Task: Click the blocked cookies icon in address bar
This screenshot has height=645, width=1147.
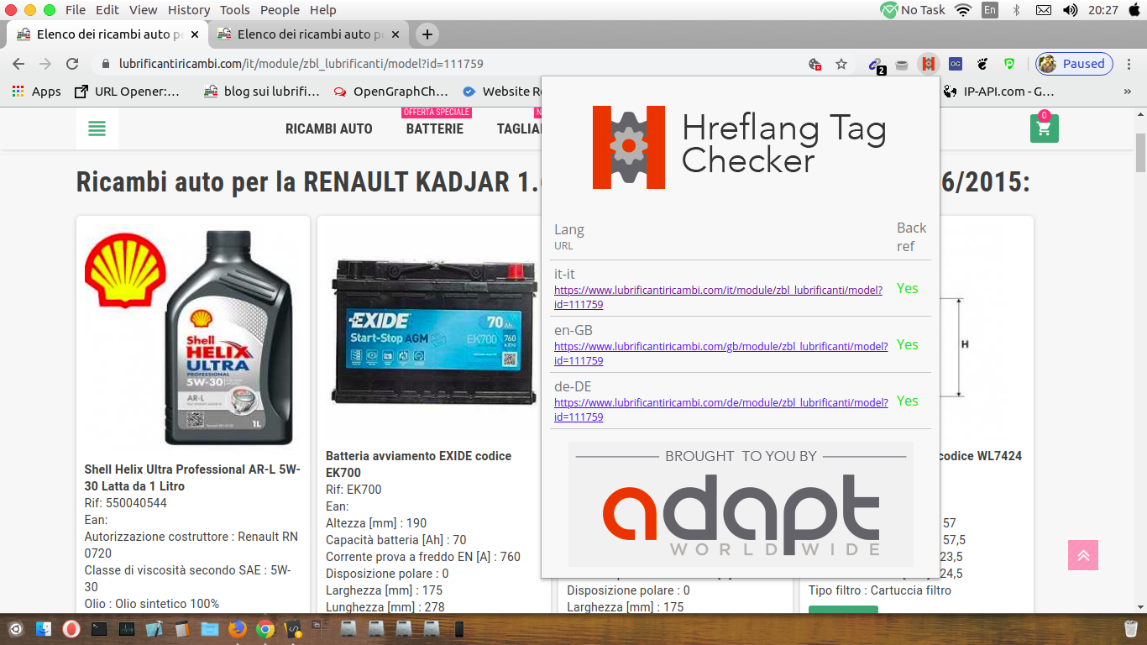Action: (x=814, y=64)
